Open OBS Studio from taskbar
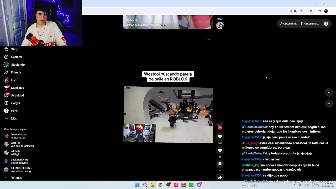Image resolution: width=336 pixels, height=189 pixels. click(168, 185)
